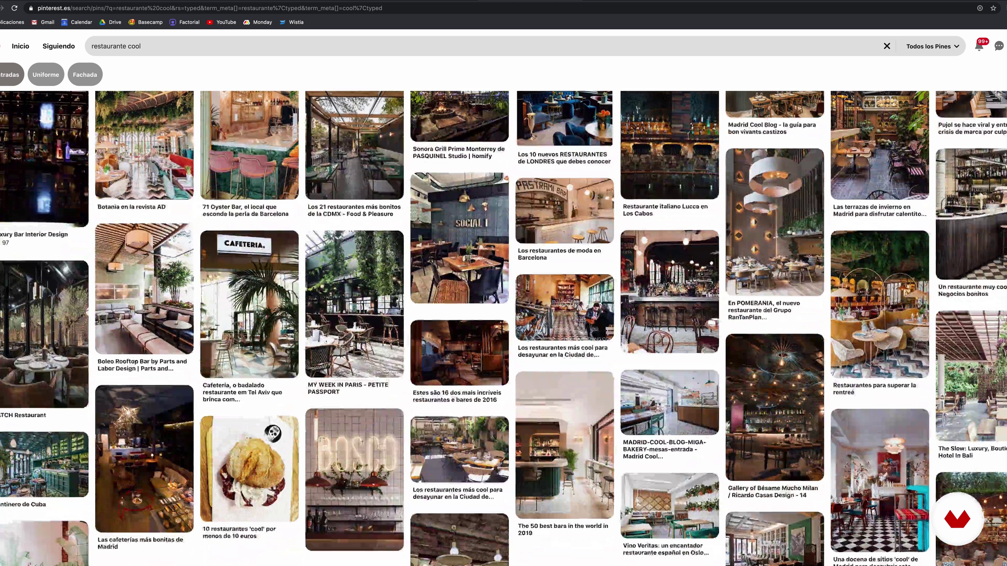Image resolution: width=1007 pixels, height=566 pixels.
Task: Click the Madrid Cool Blog pin title
Action: click(772, 128)
